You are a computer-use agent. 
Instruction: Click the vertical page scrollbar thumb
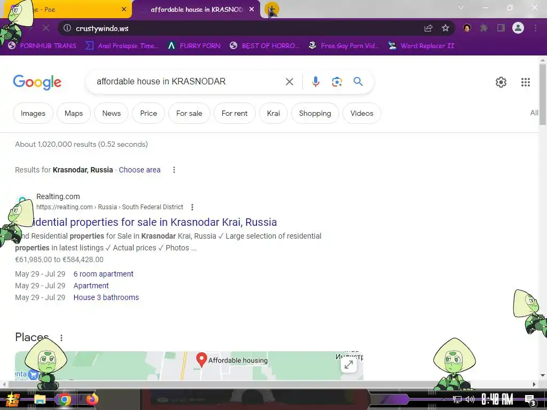tap(542, 94)
